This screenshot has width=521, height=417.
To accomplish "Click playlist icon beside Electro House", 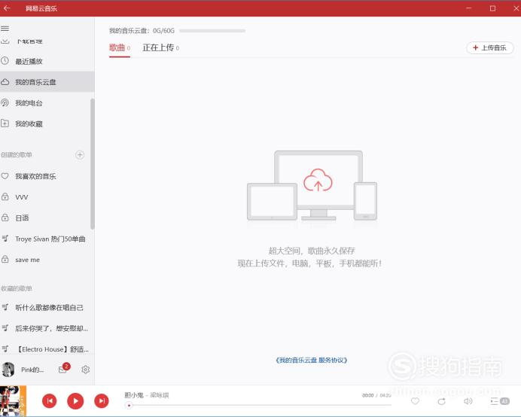I will (x=5, y=349).
